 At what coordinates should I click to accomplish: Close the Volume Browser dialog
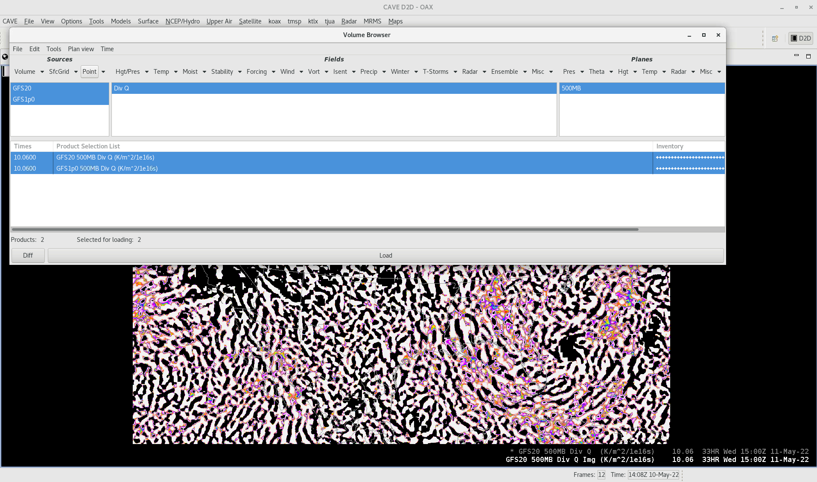click(x=718, y=35)
